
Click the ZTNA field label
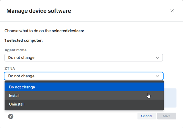(x=10, y=69)
